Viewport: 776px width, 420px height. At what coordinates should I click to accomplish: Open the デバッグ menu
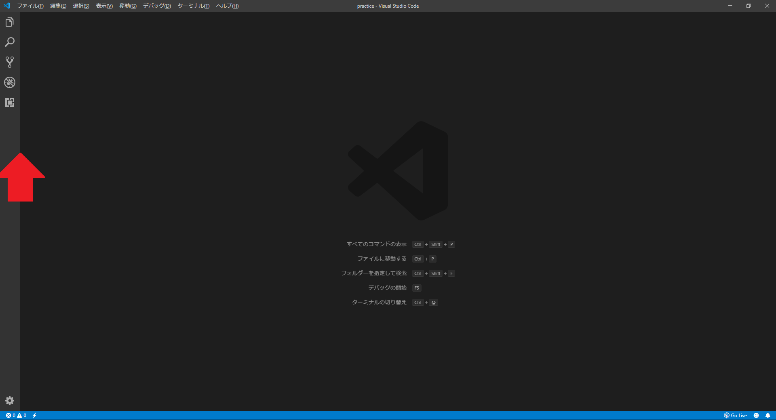157,6
